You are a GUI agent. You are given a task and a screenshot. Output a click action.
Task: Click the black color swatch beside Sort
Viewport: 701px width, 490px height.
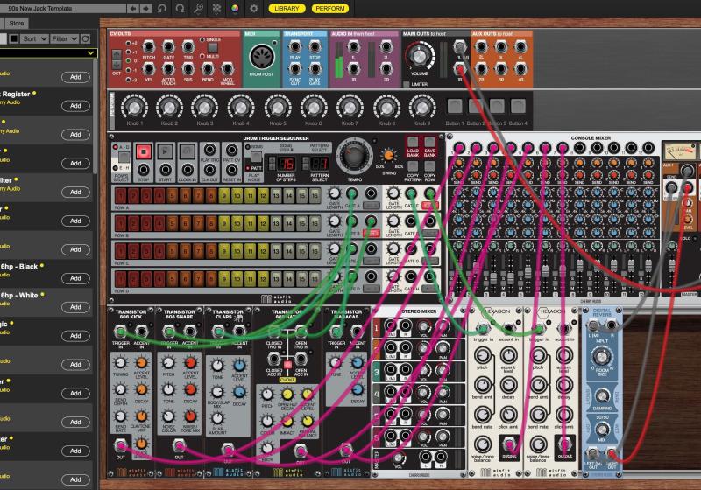pos(14,38)
